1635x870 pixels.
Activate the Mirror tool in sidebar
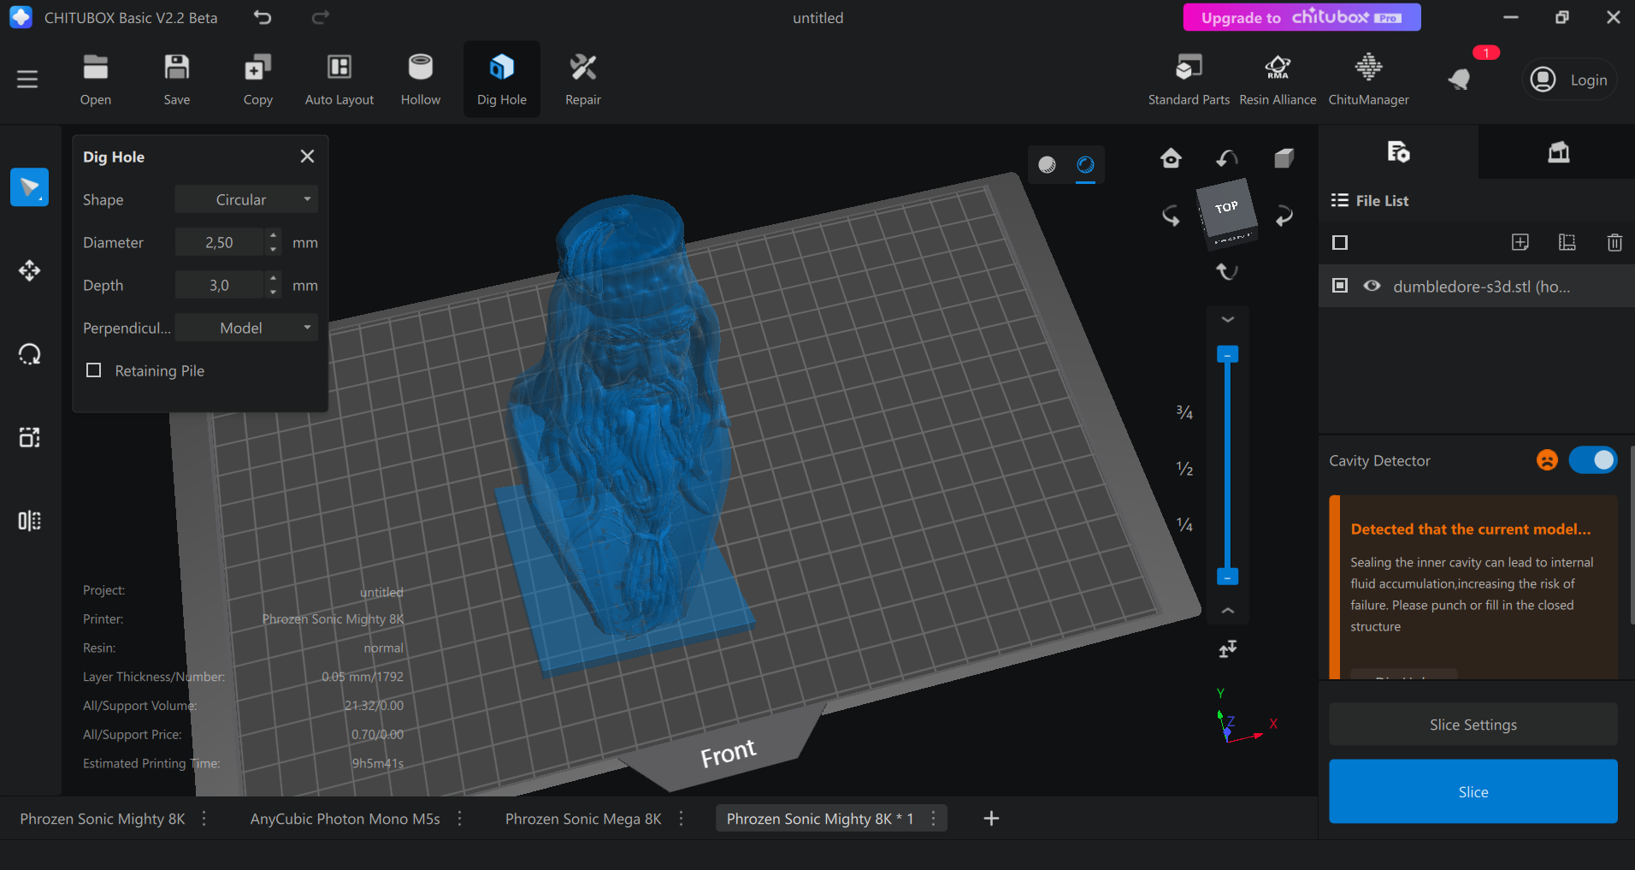coord(29,521)
